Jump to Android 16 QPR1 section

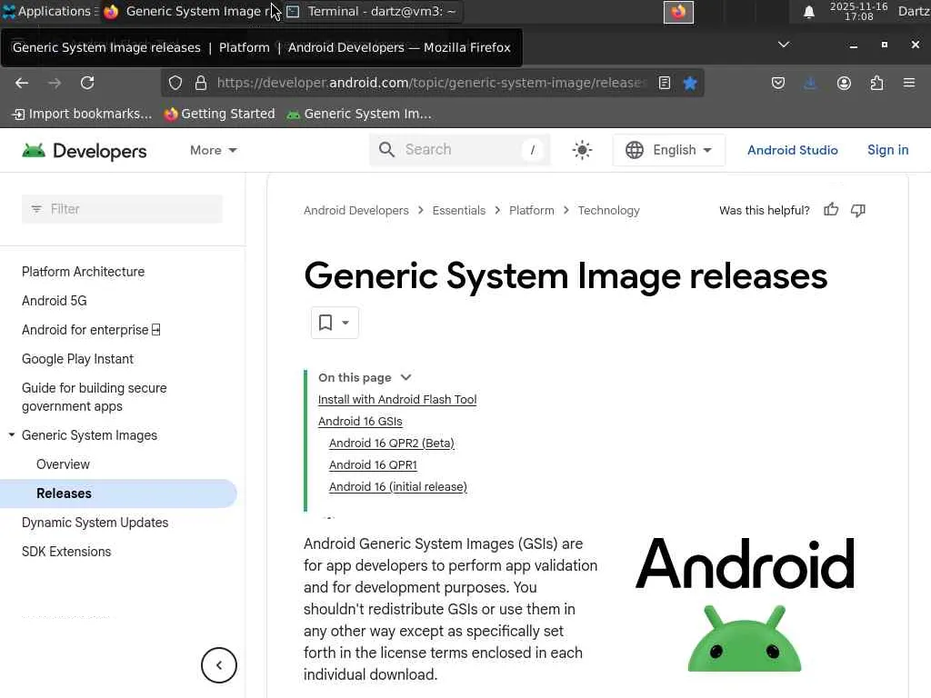[x=373, y=464]
